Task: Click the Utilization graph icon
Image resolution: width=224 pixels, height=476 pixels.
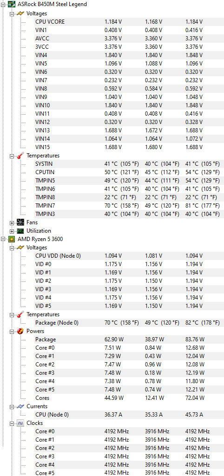Action: pyautogui.click(x=20, y=231)
